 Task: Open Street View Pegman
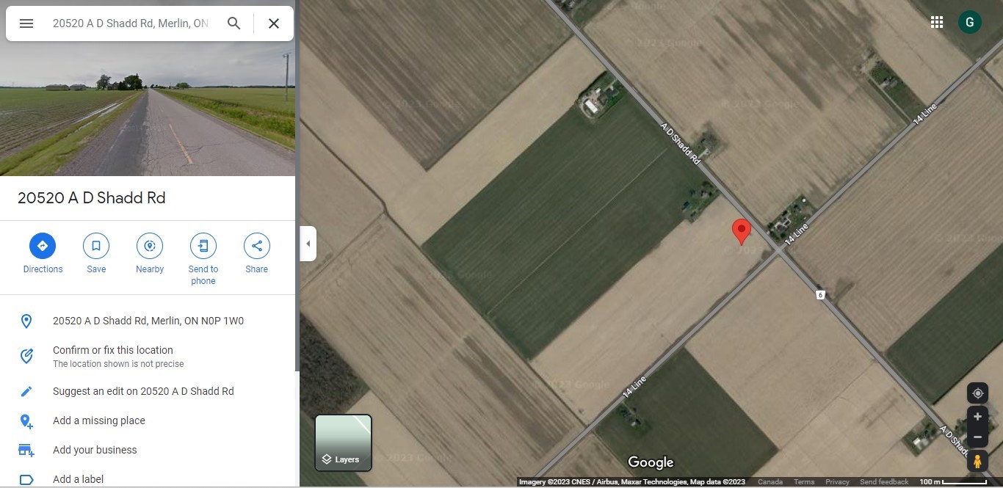click(x=977, y=462)
